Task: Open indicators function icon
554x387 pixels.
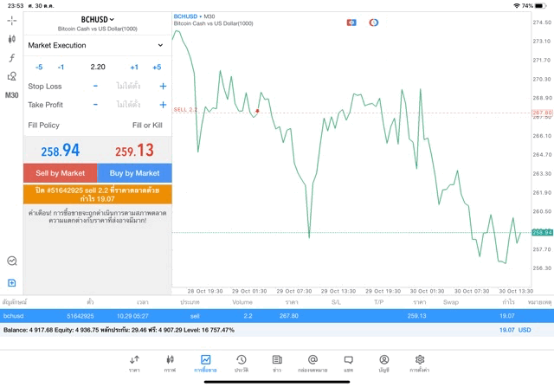Action: point(11,58)
